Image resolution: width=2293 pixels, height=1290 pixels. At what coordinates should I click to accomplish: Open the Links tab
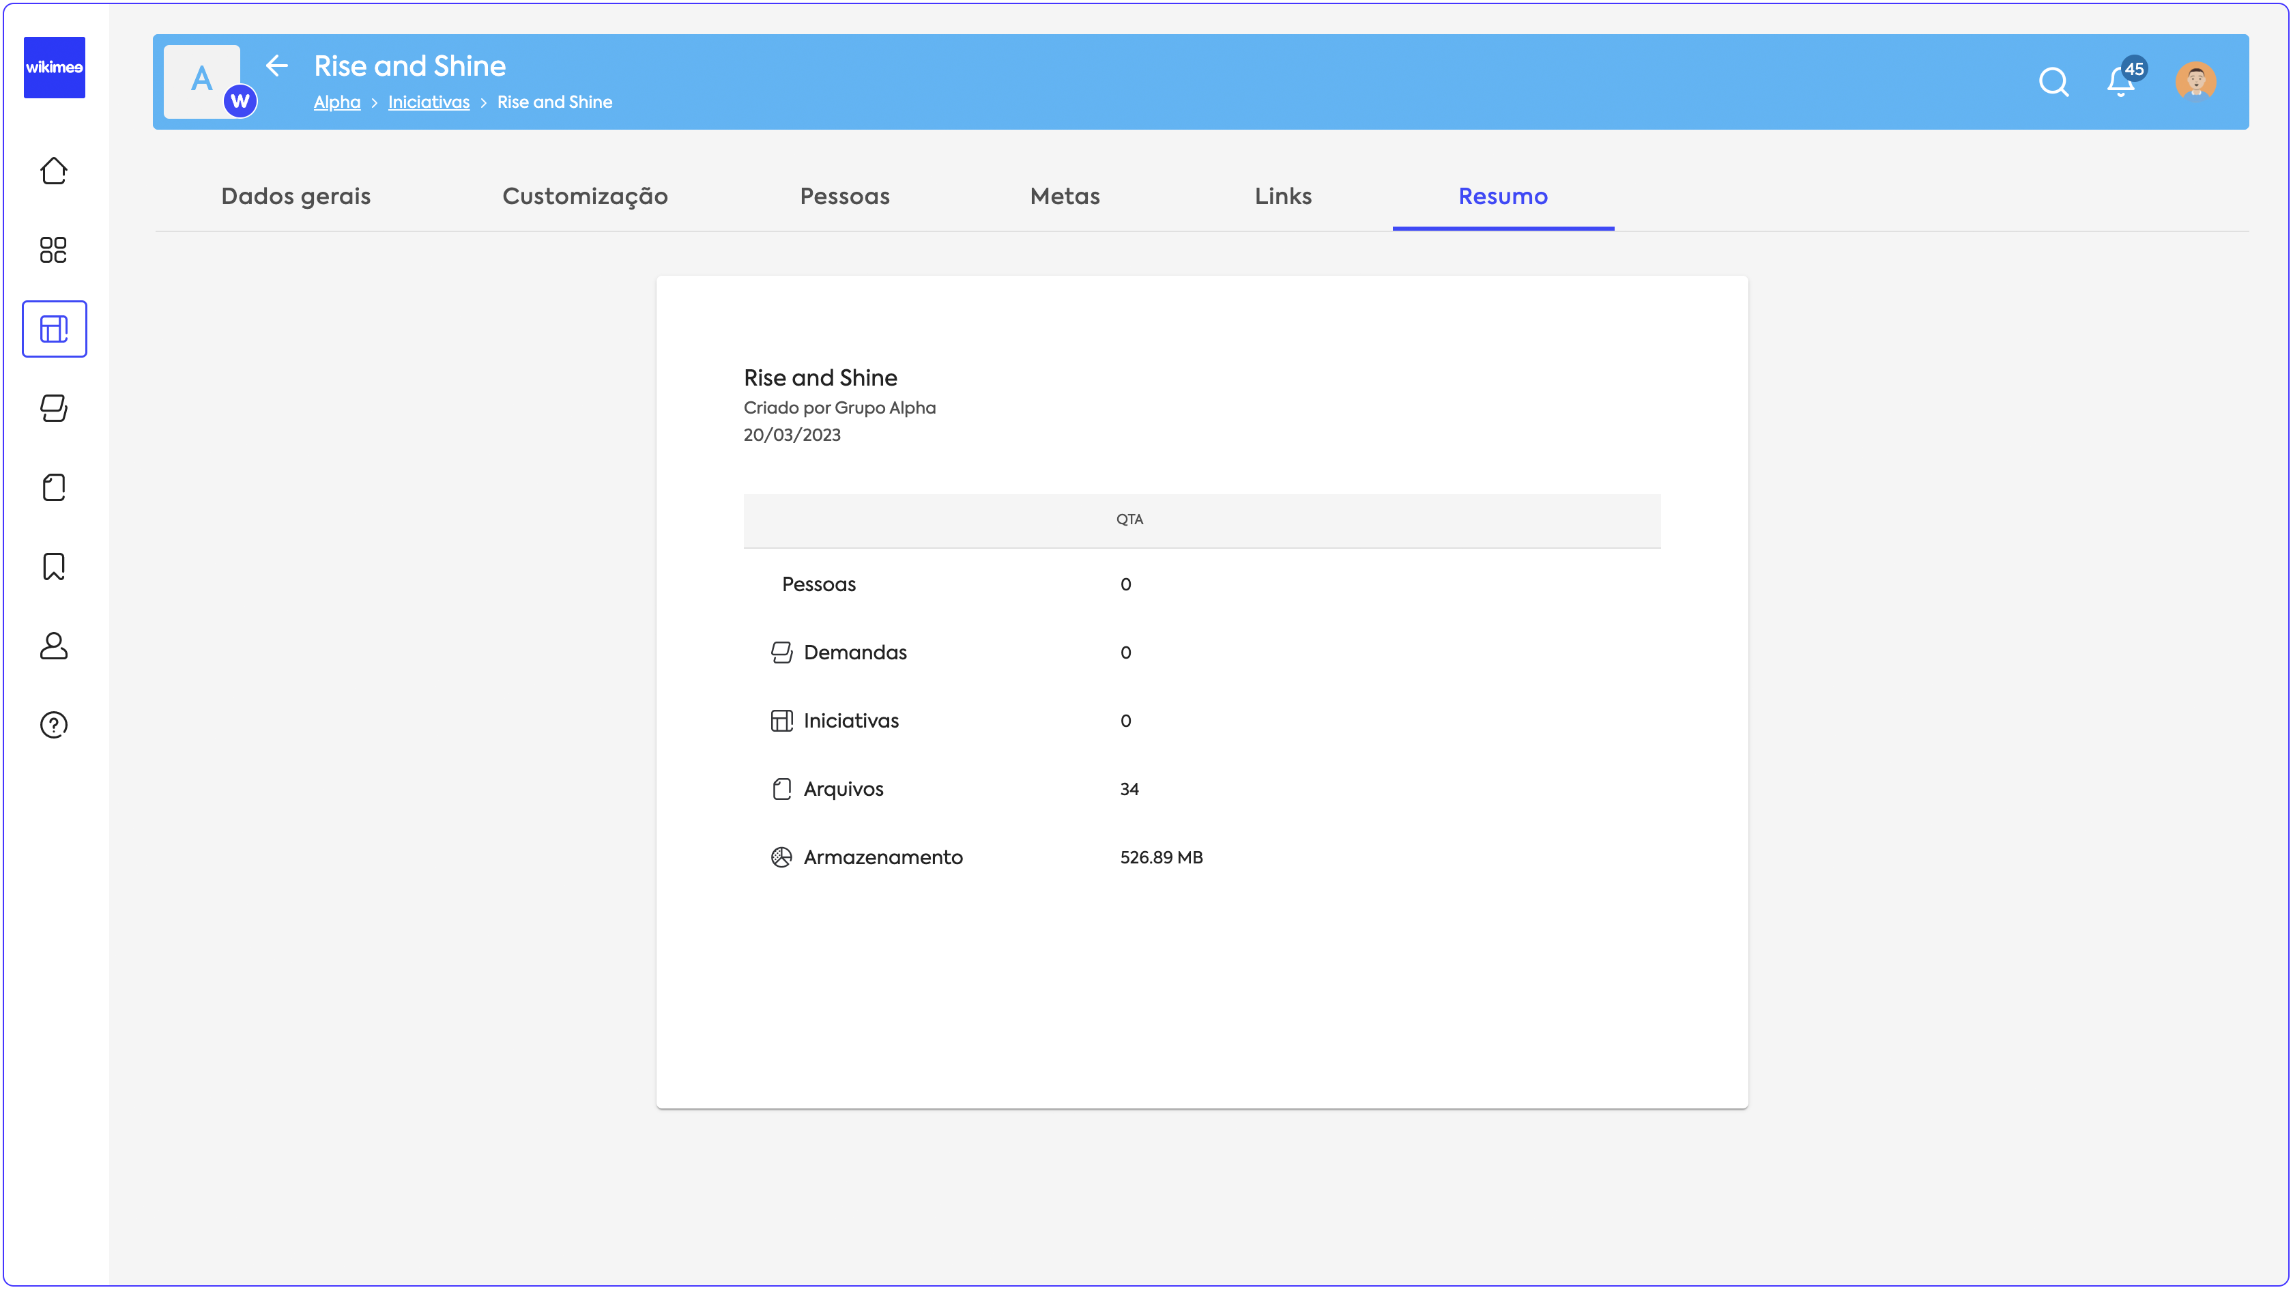pos(1283,197)
